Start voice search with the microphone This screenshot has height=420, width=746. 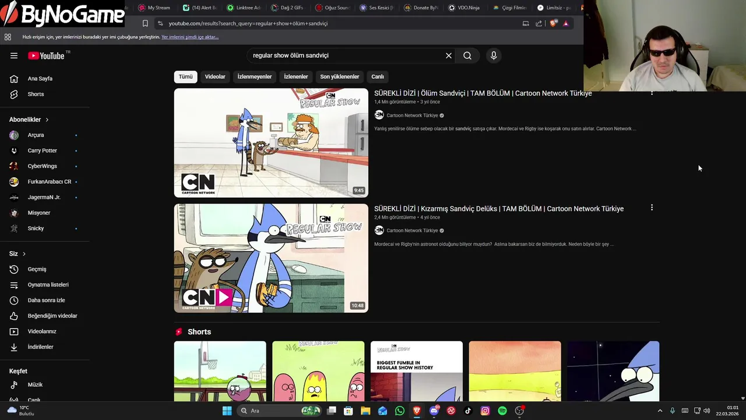tap(494, 55)
